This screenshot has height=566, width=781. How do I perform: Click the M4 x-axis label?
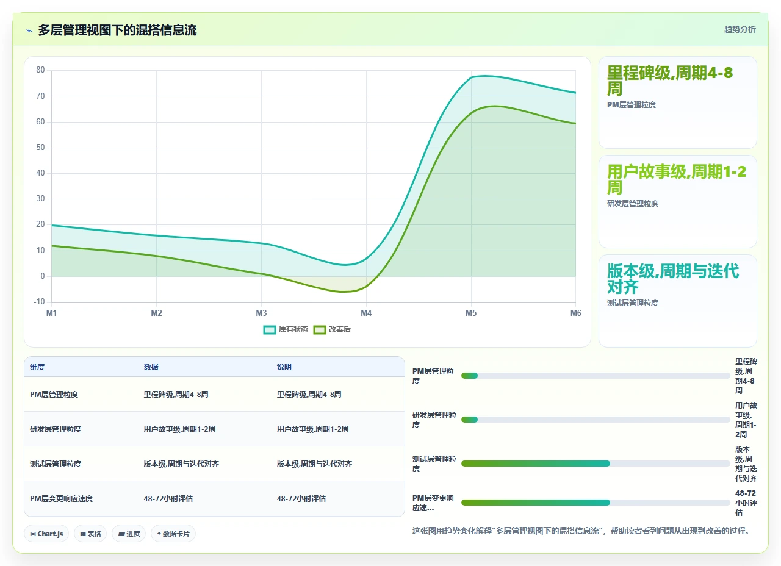[366, 313]
